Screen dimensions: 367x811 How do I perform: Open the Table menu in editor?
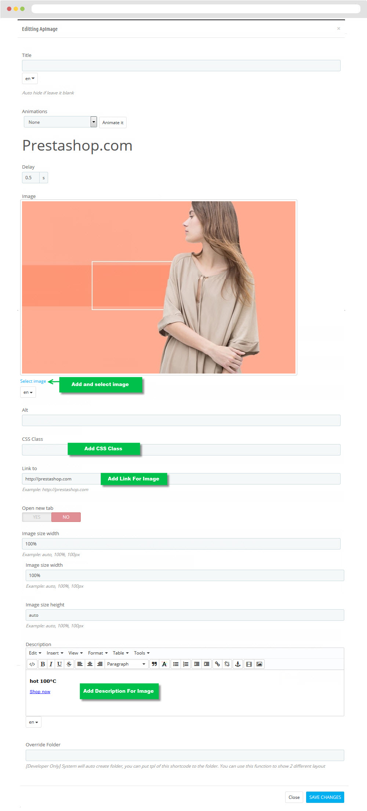pyautogui.click(x=121, y=653)
